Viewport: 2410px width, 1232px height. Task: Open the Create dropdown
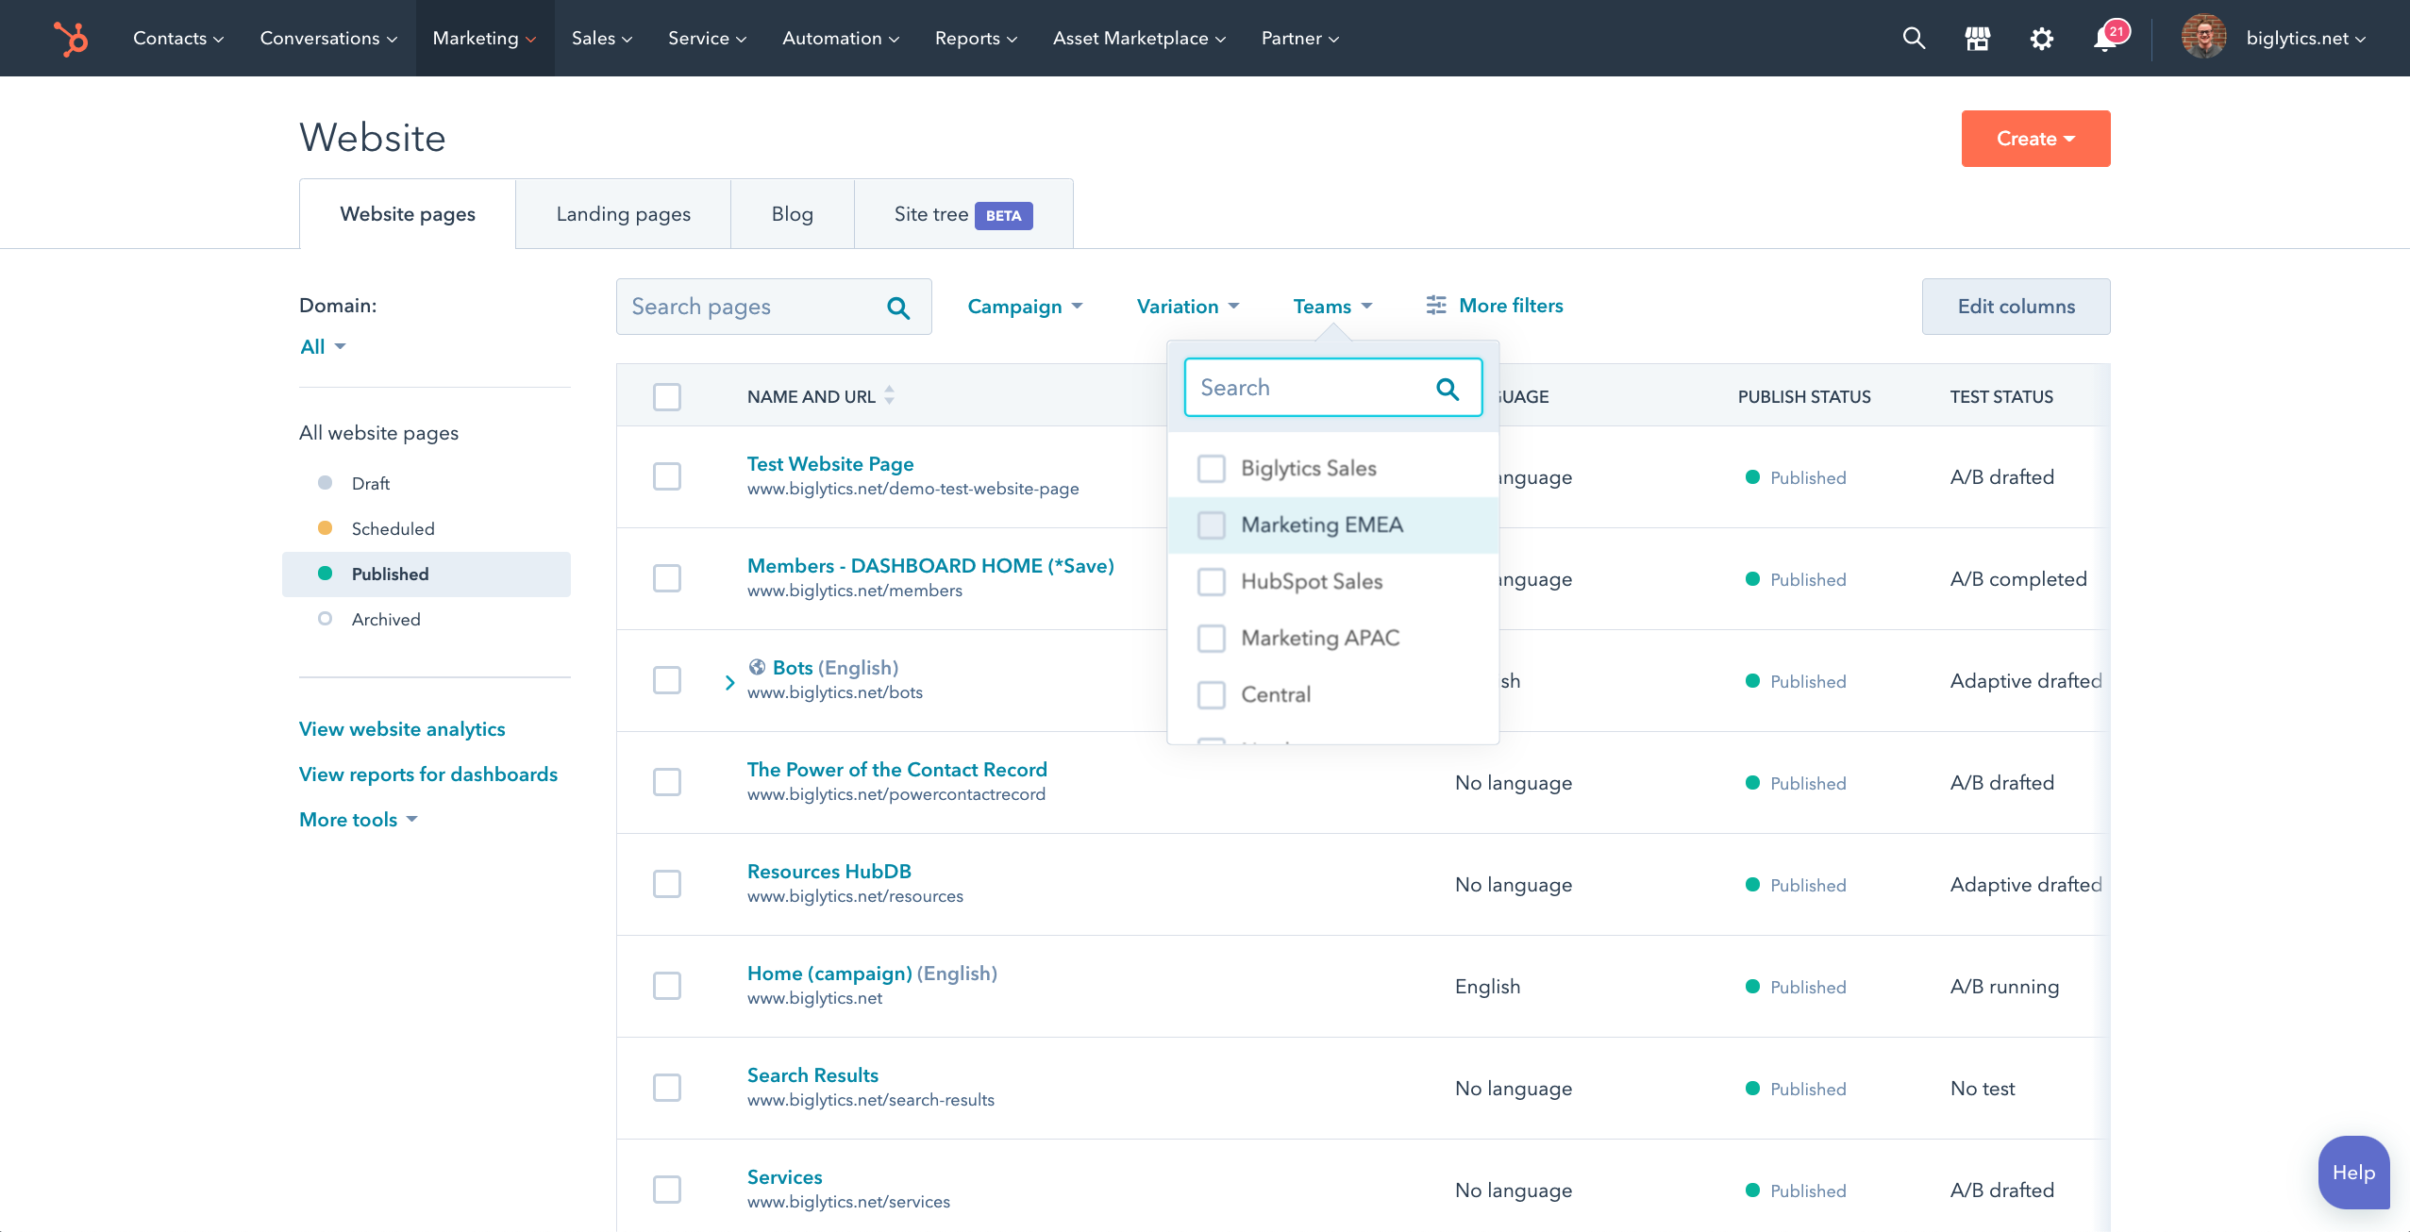click(2034, 138)
